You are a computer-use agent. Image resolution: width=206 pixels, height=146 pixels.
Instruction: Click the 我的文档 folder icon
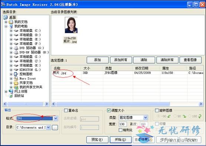[11, 22]
